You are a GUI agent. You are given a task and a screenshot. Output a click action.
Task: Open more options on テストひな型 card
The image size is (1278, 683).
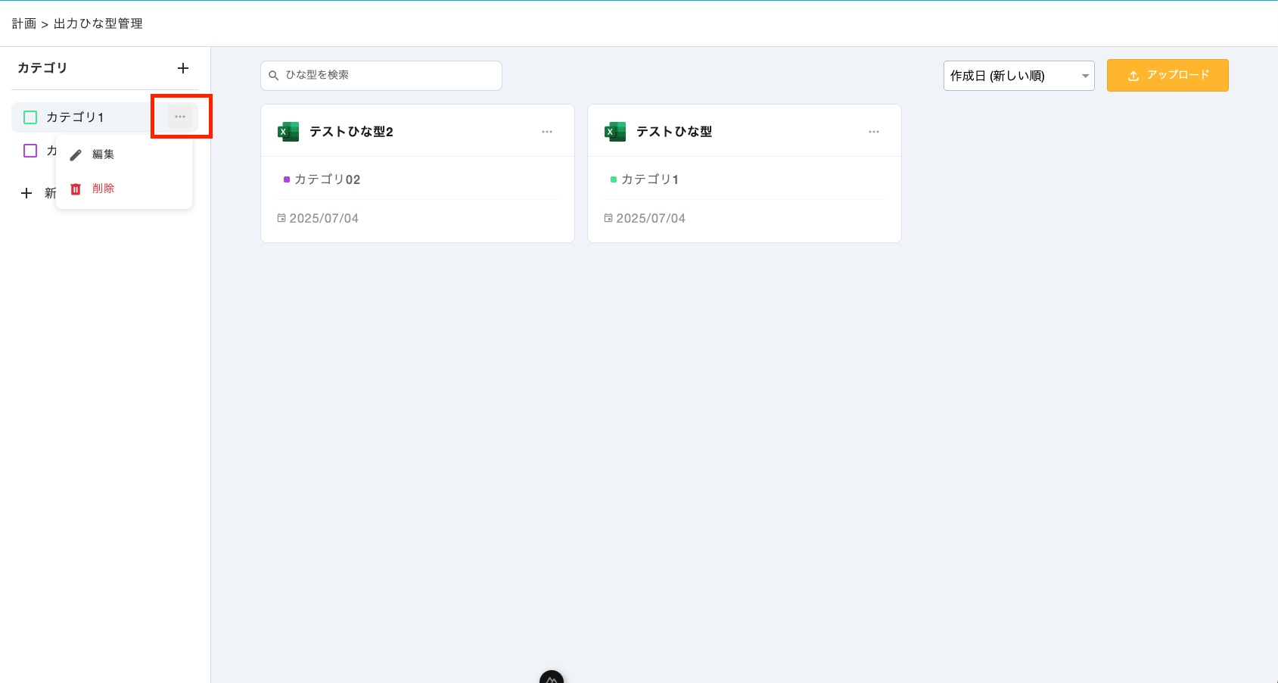click(874, 132)
